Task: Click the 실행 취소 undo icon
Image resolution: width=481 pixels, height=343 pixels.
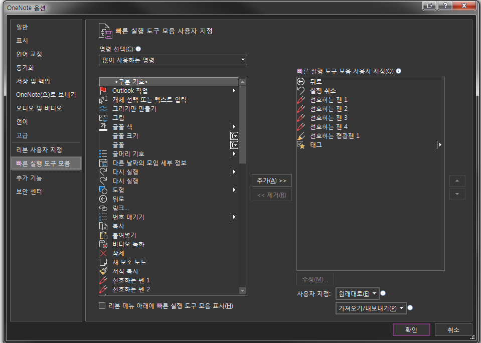Action: [300, 90]
